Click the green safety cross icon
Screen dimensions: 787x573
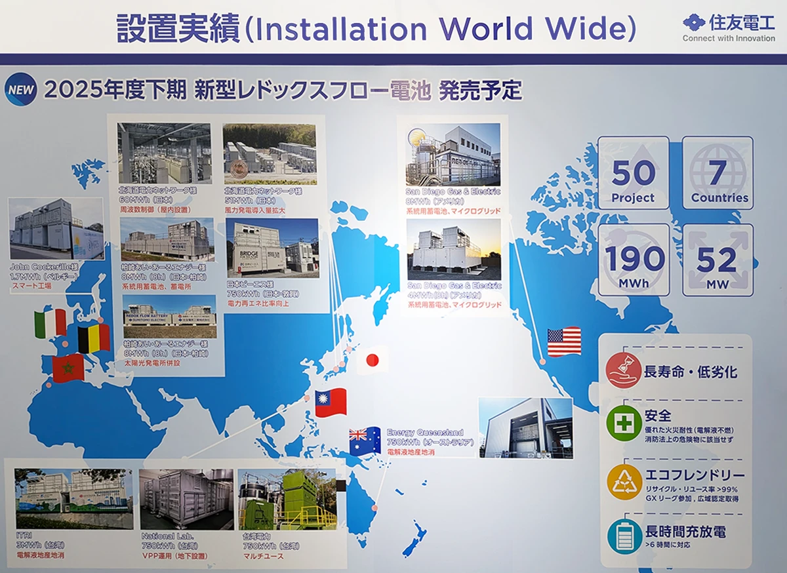click(x=624, y=423)
